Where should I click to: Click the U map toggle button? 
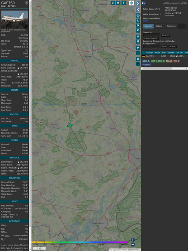click(x=113, y=3)
